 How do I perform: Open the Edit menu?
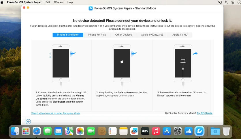point(48,2)
